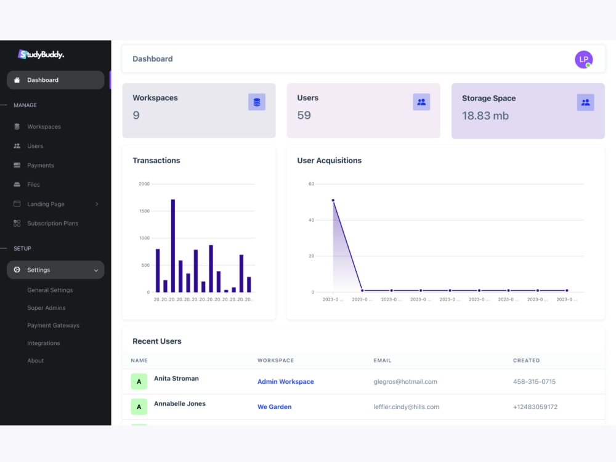Open Super Admins submenu item
Screen dimensions: 616x462
pos(46,307)
